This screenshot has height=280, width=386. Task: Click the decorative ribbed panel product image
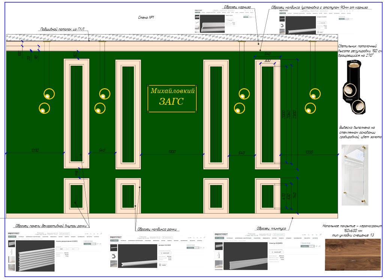[35, 256]
